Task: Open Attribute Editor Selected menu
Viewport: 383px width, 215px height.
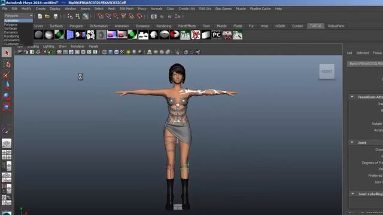Action: click(x=362, y=53)
